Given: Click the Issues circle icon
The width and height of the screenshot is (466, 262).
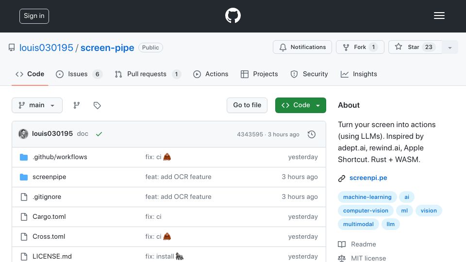Looking at the screenshot, I should point(60,74).
